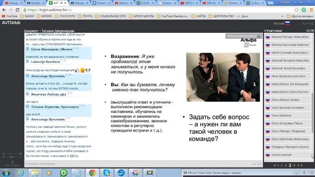Open the Windows Start button
The width and height of the screenshot is (315, 177).
[x=6, y=173]
